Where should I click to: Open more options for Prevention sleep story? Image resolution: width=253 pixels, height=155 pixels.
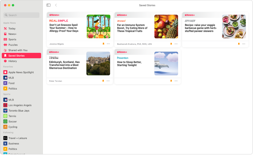click(x=176, y=81)
